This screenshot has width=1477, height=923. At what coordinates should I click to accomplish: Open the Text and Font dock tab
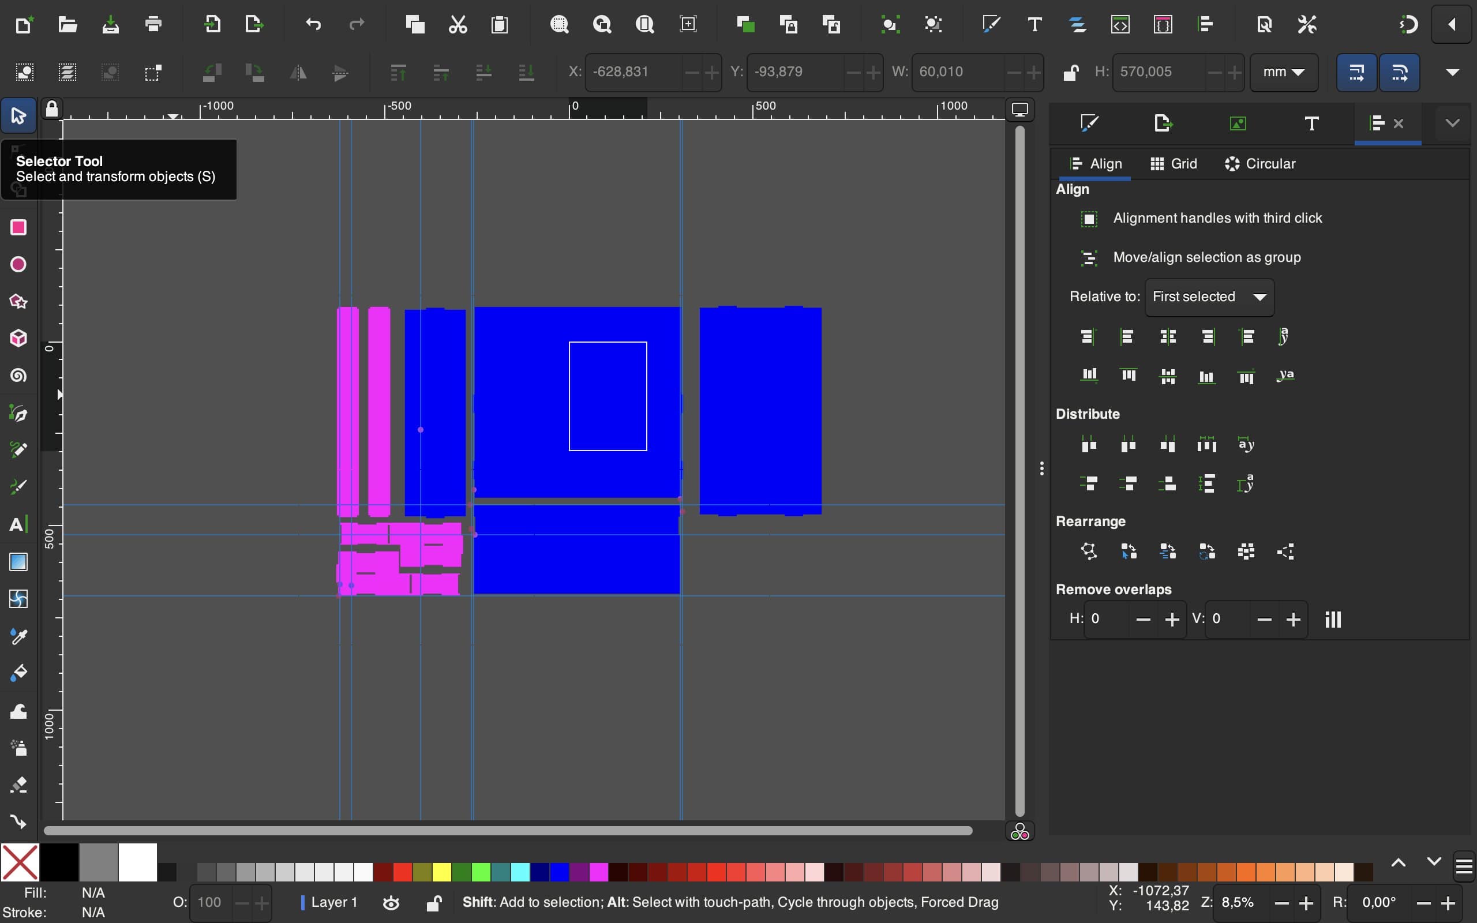point(1311,123)
